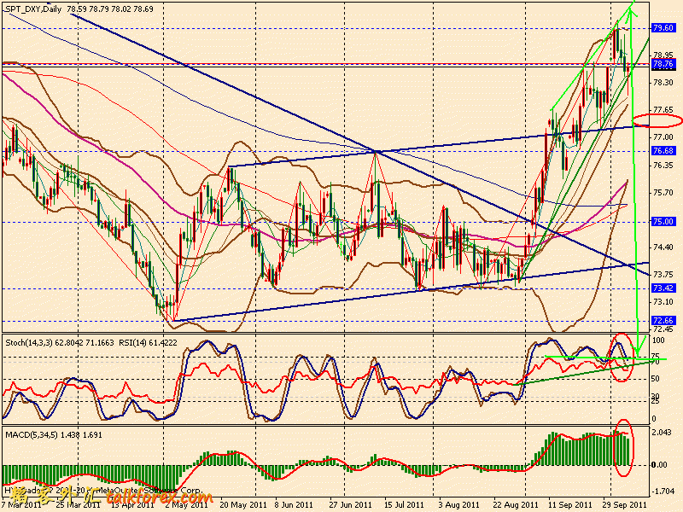
Task: Select the 79.60 horizontal line price tag
Action: pos(663,28)
